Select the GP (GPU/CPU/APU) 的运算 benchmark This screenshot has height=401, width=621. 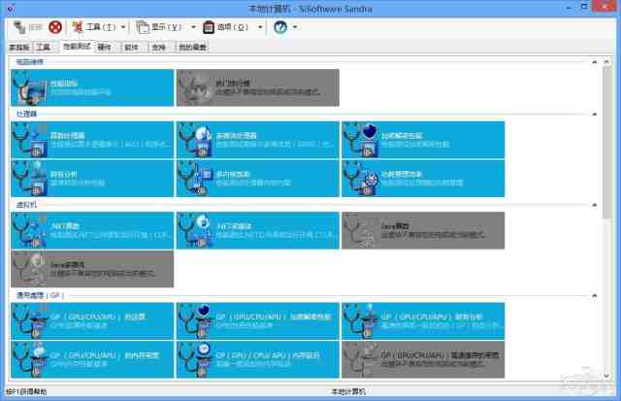click(x=91, y=320)
